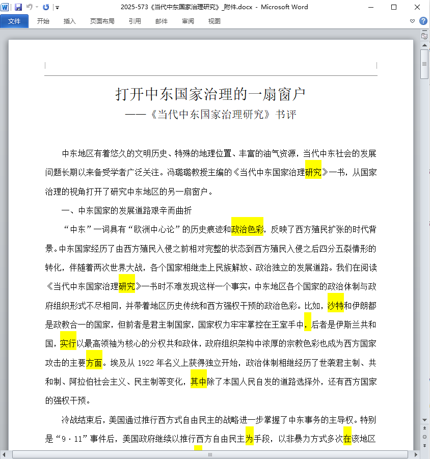Click the Previous Page double-arrow button
The image size is (430, 459).
(x=424, y=428)
